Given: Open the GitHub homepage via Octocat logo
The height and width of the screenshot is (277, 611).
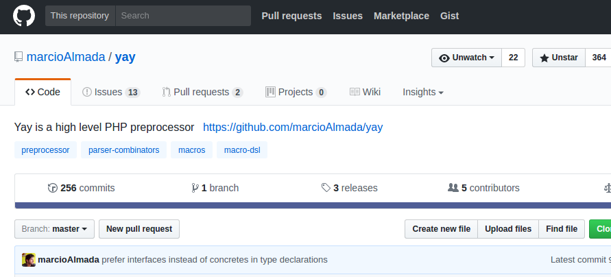Looking at the screenshot, I should 24,16.
